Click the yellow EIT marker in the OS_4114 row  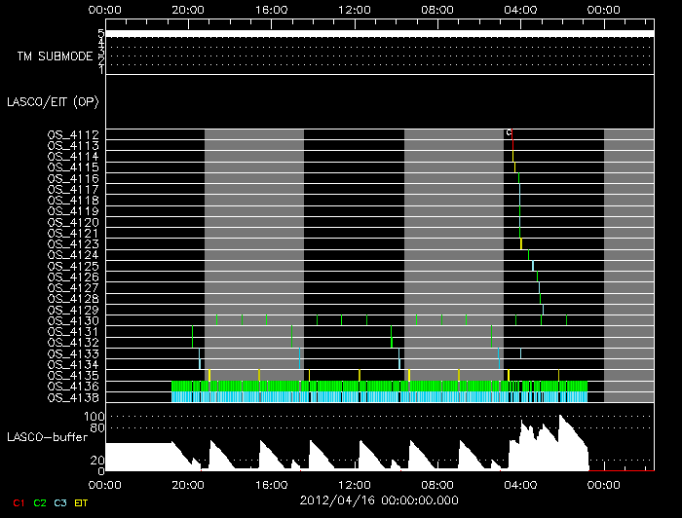click(513, 157)
